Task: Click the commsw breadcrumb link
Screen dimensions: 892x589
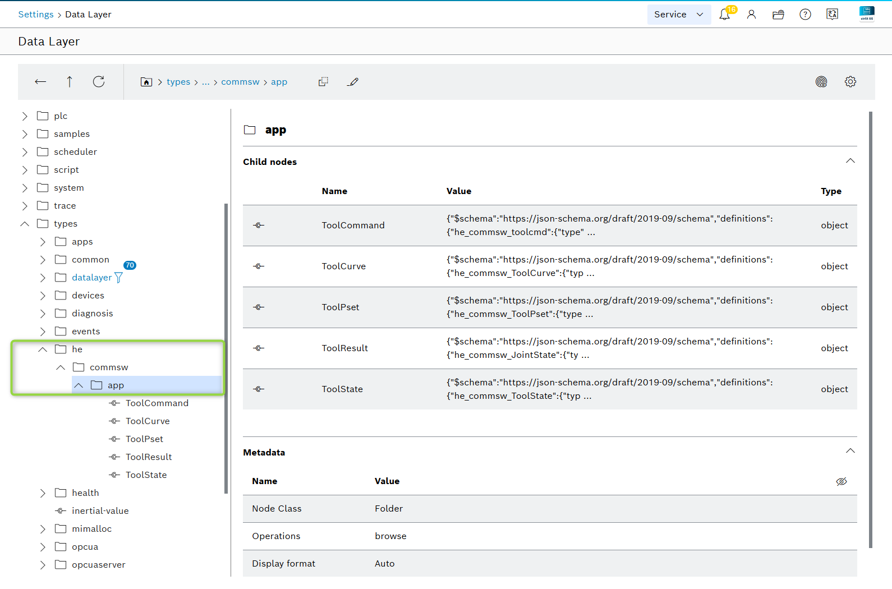Action: pyautogui.click(x=240, y=82)
